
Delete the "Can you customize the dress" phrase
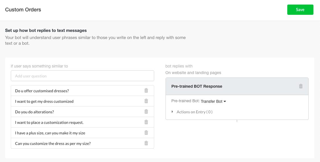(x=146, y=143)
